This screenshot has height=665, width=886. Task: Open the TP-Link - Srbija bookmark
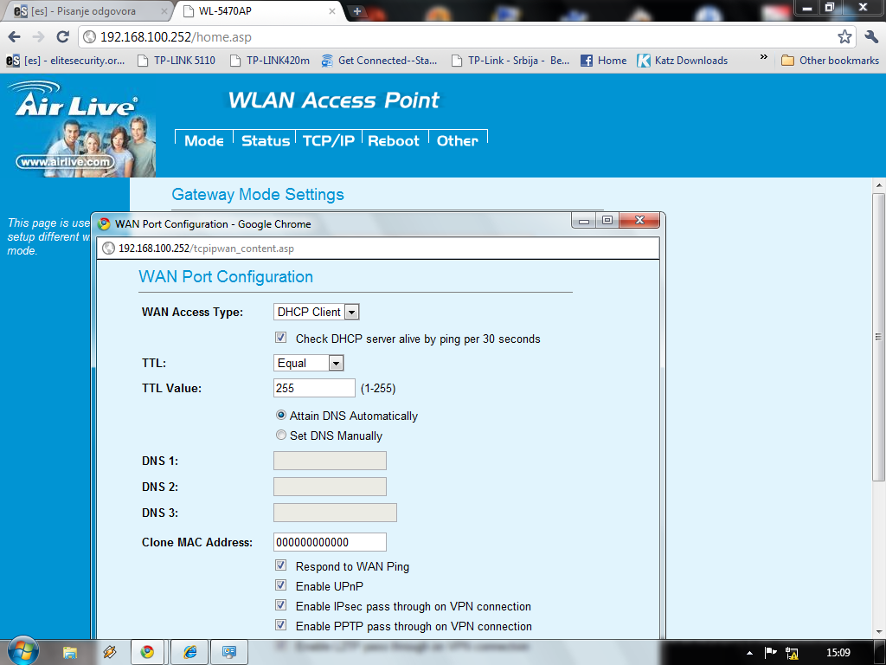click(510, 61)
